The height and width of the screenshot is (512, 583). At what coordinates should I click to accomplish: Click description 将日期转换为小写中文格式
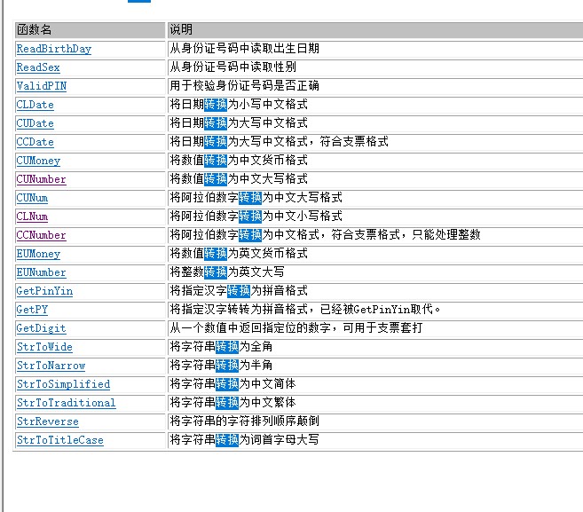(239, 104)
